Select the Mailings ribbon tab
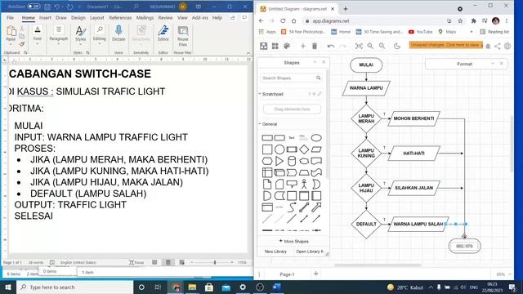 coord(145,18)
